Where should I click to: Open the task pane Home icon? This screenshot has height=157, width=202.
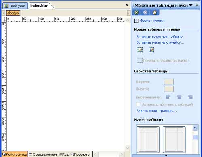[155, 13]
